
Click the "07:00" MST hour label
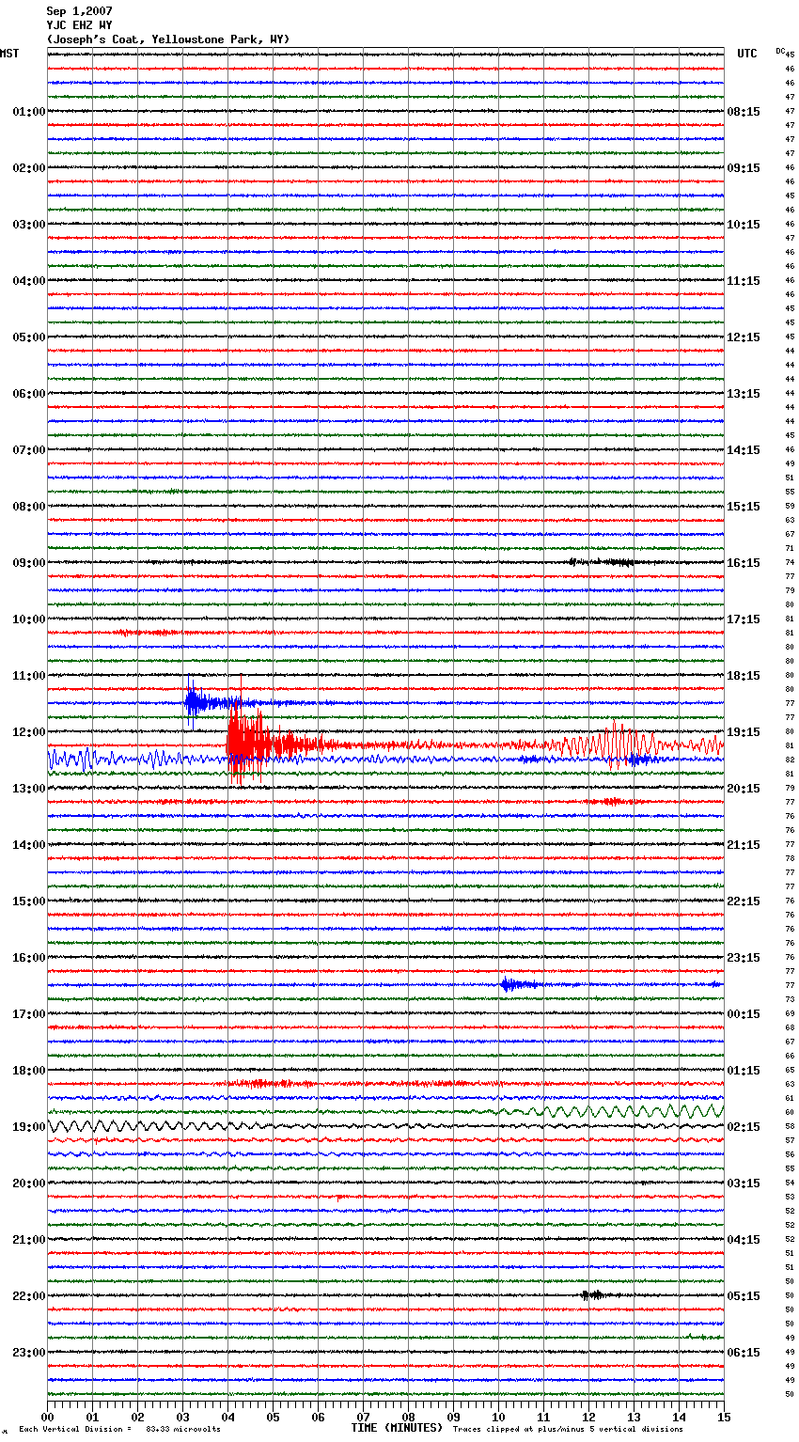tap(28, 450)
